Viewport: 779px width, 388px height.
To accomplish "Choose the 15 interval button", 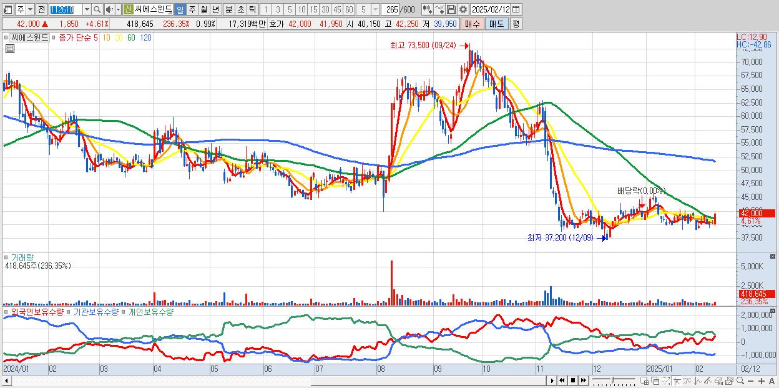I will click(313, 9).
